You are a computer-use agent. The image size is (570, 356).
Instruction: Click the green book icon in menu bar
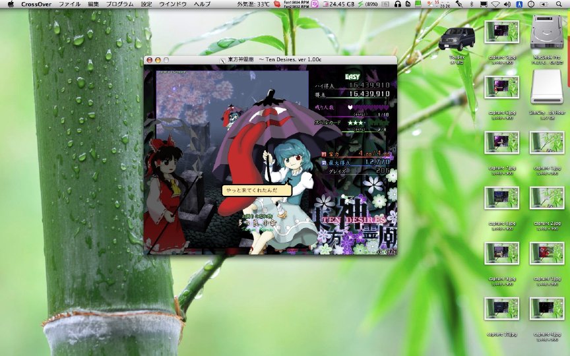tap(418, 4)
